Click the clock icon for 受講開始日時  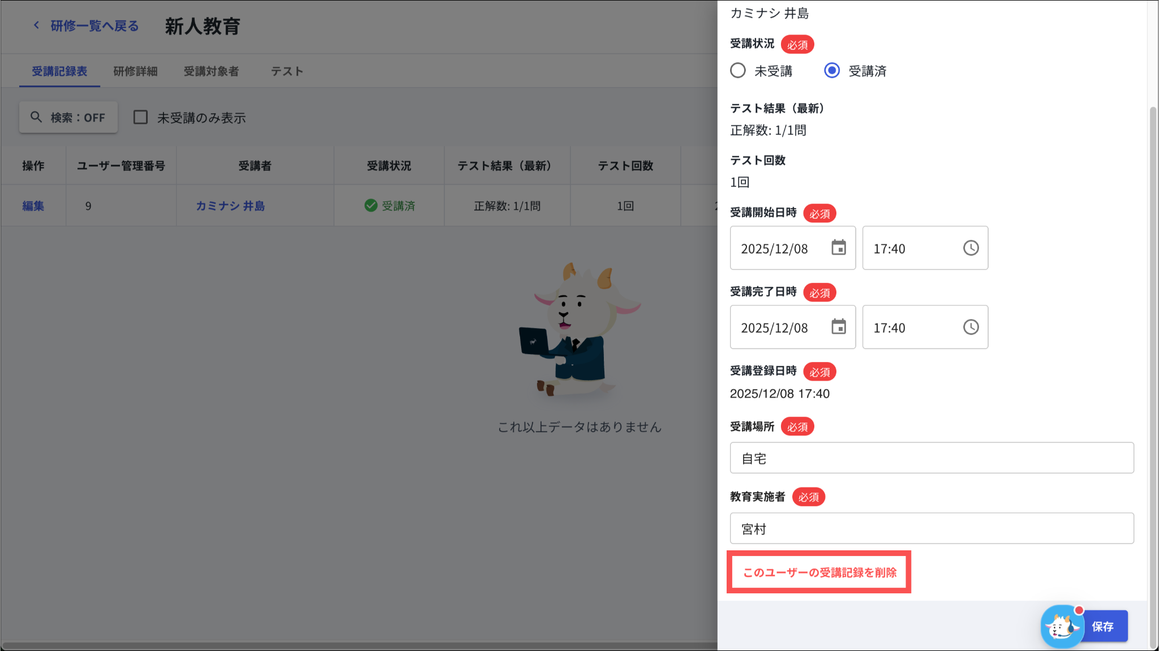(971, 248)
